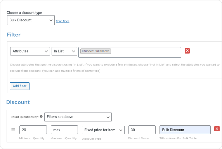The image size is (222, 149).
Task: Click the Discount section heading
Action: [x=18, y=102]
